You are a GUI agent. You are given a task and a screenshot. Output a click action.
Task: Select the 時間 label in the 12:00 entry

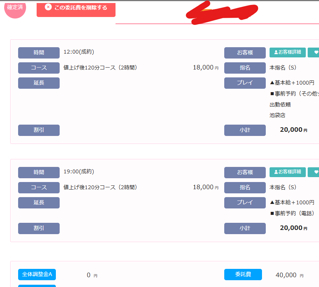point(39,53)
